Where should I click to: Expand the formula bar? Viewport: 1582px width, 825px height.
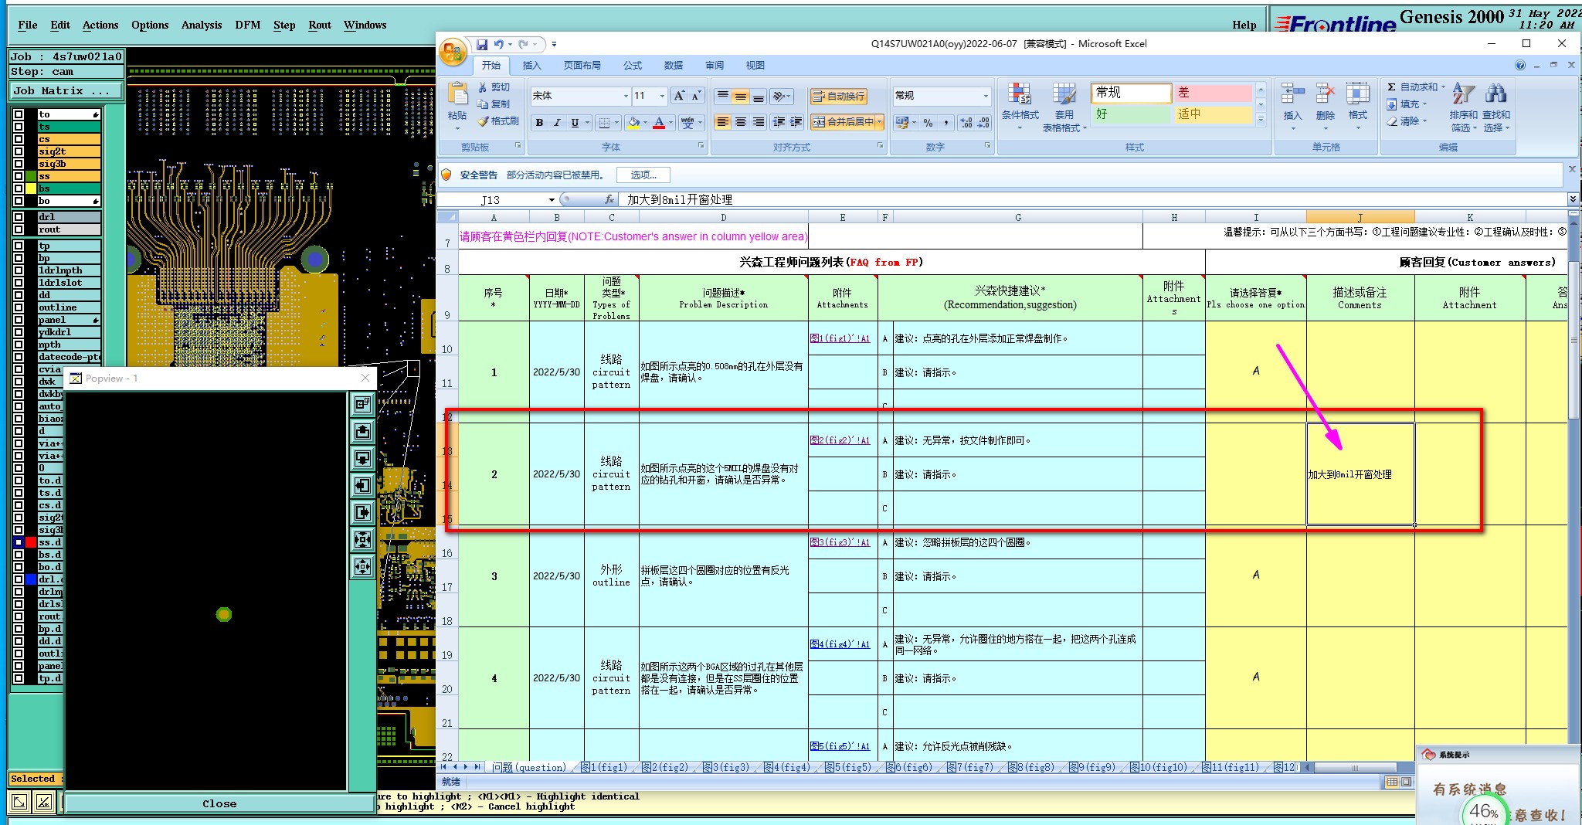coord(1573,199)
